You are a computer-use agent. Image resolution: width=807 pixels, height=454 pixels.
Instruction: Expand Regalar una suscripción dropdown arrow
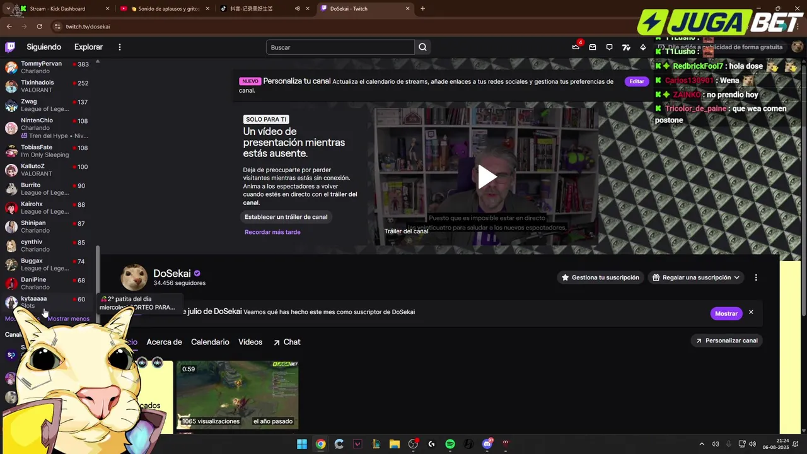[x=736, y=277]
